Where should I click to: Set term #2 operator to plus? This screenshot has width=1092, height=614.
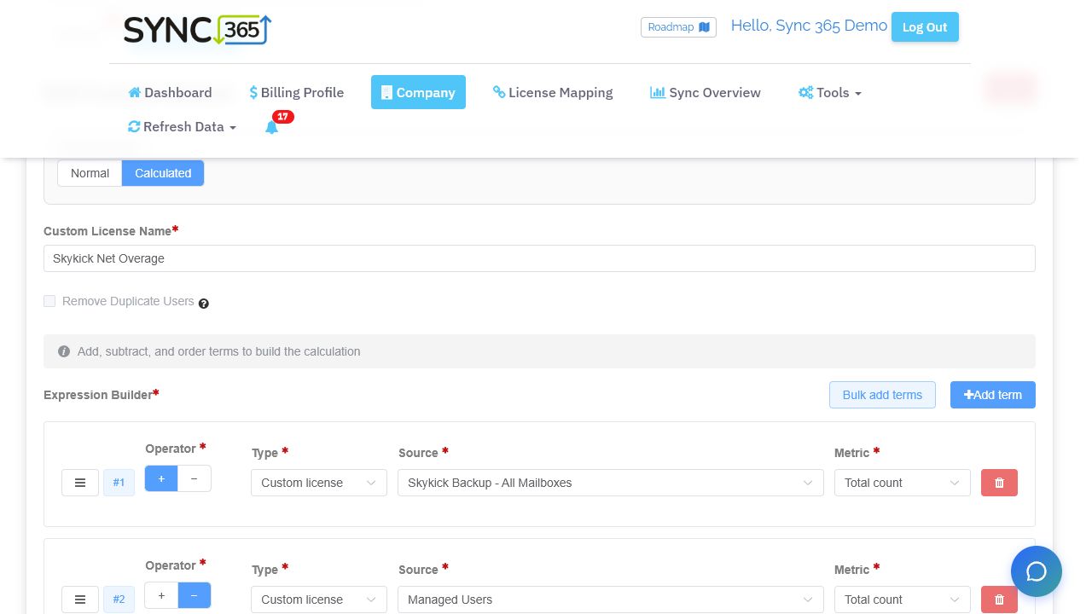click(x=161, y=595)
